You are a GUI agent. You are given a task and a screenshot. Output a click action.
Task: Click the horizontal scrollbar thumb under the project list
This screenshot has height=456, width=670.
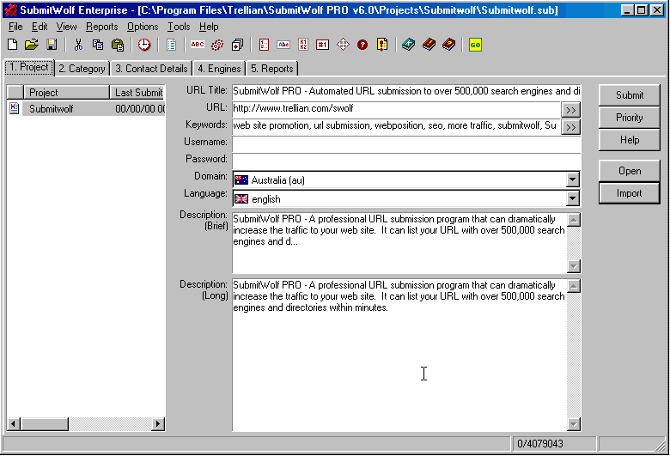(x=45, y=424)
